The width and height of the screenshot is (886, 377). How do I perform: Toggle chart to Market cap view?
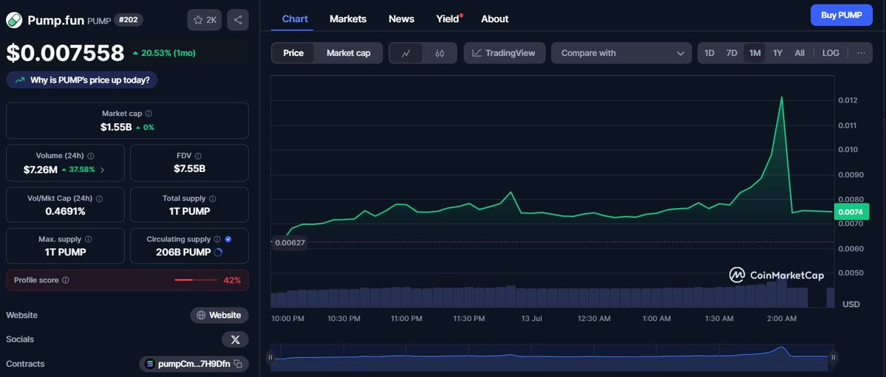pos(349,53)
